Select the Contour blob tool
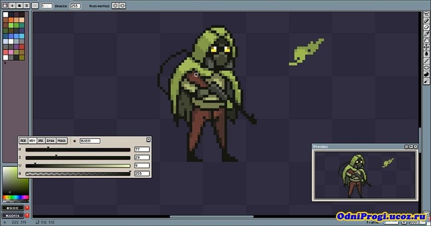 click(x=427, y=74)
